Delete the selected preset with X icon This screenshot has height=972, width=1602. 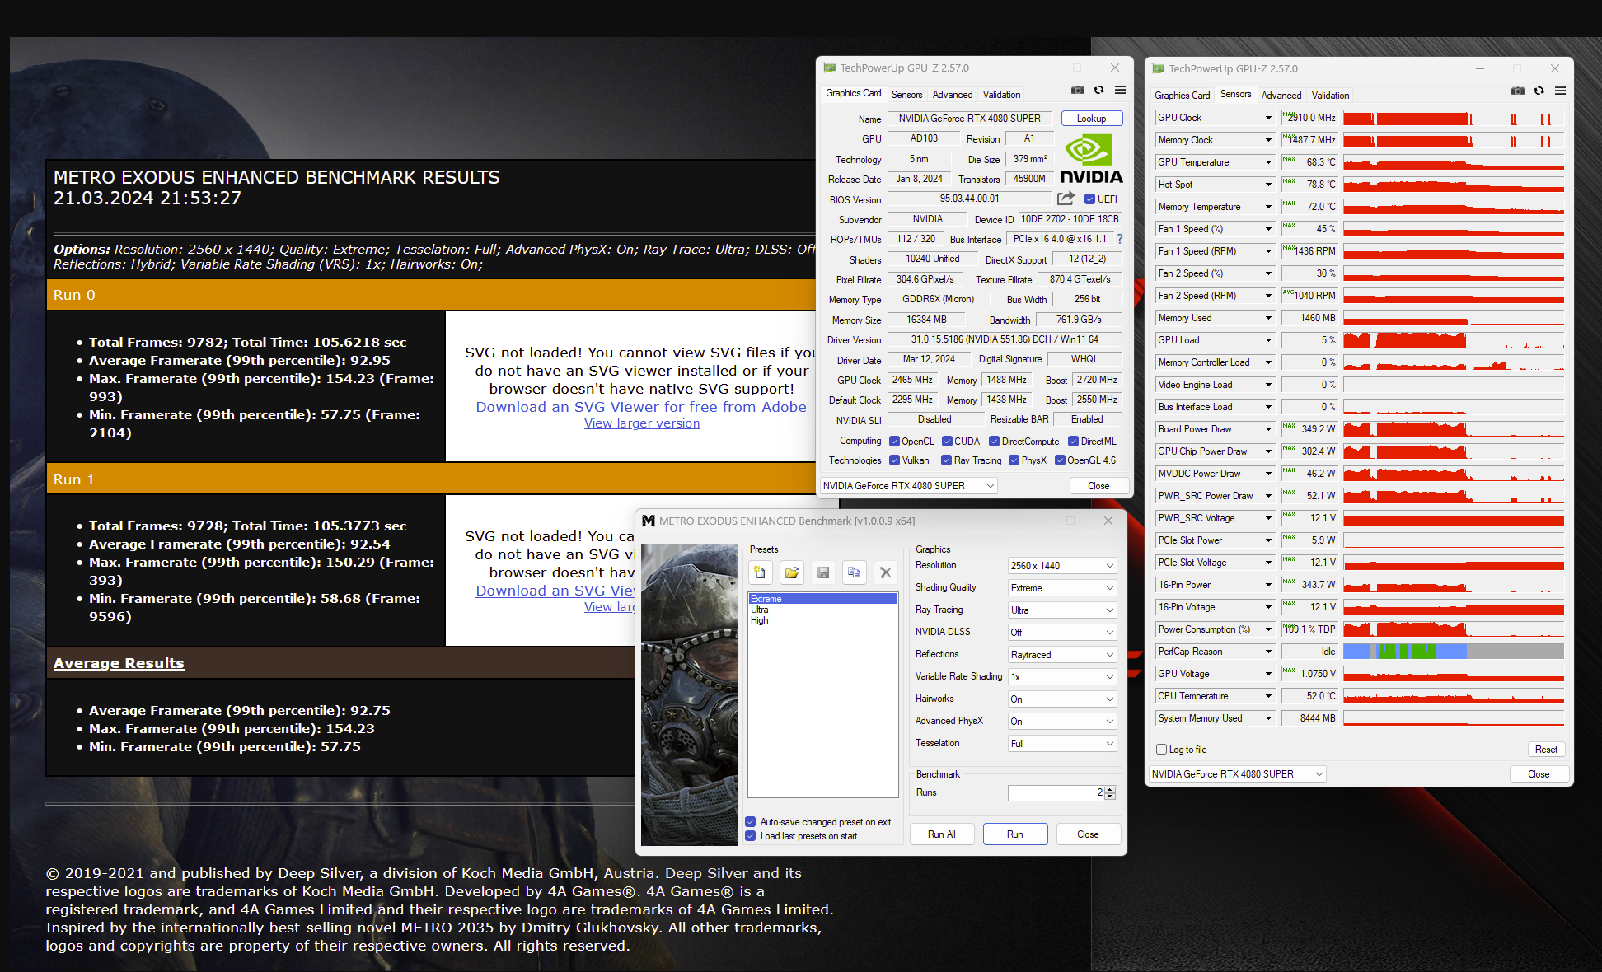pos(885,572)
